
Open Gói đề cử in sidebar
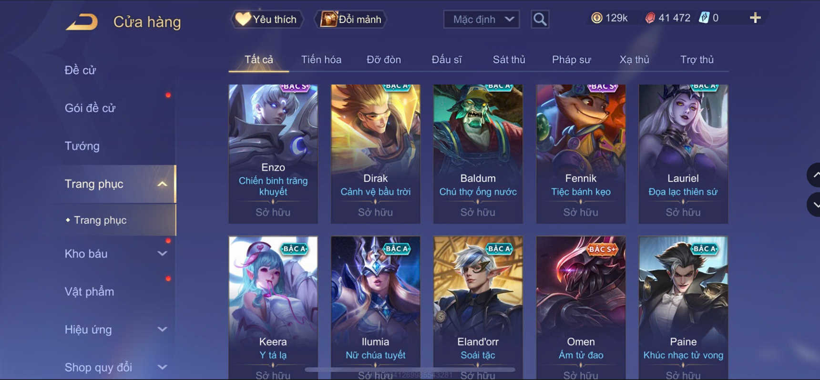pyautogui.click(x=90, y=108)
